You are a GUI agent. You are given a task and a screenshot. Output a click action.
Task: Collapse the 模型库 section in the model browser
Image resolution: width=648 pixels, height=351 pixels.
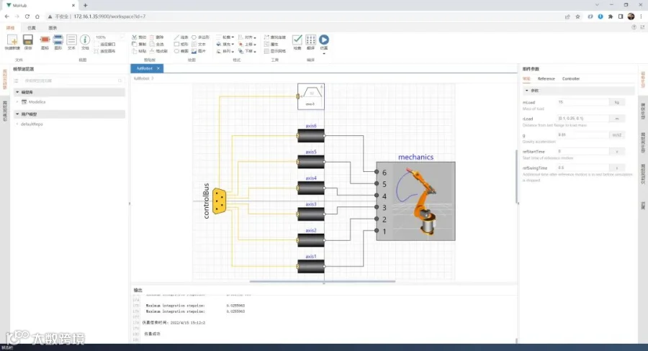(x=17, y=92)
